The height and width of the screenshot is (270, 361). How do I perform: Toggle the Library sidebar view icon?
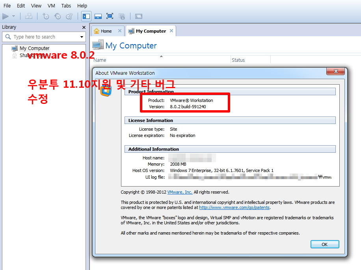(86, 16)
